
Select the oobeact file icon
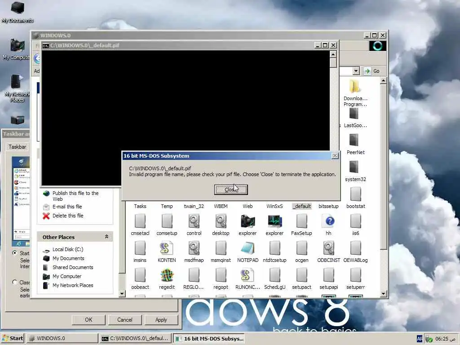pos(140,275)
